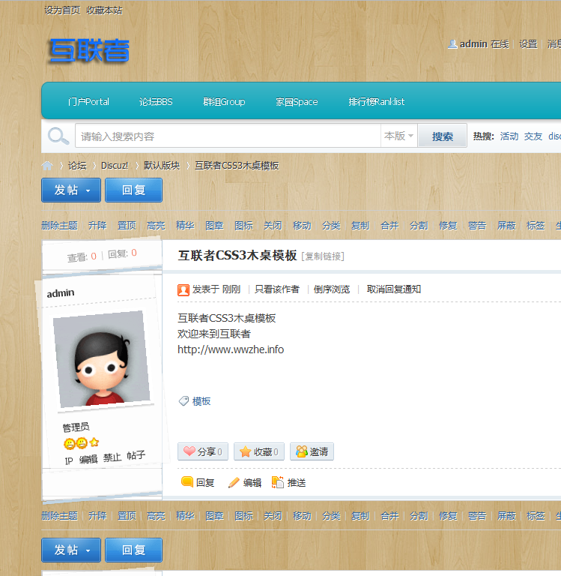
Task: Click 分割 in bottom moderation bar
Action: click(419, 516)
